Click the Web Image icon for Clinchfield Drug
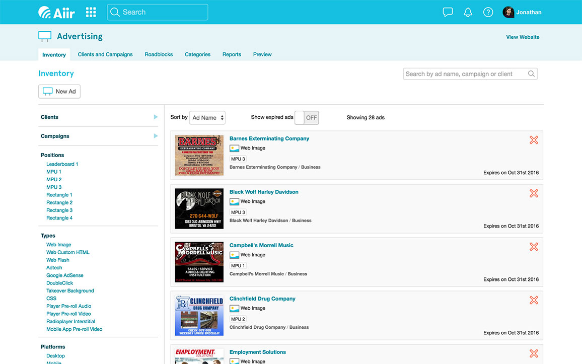This screenshot has width=582, height=364. point(234,309)
